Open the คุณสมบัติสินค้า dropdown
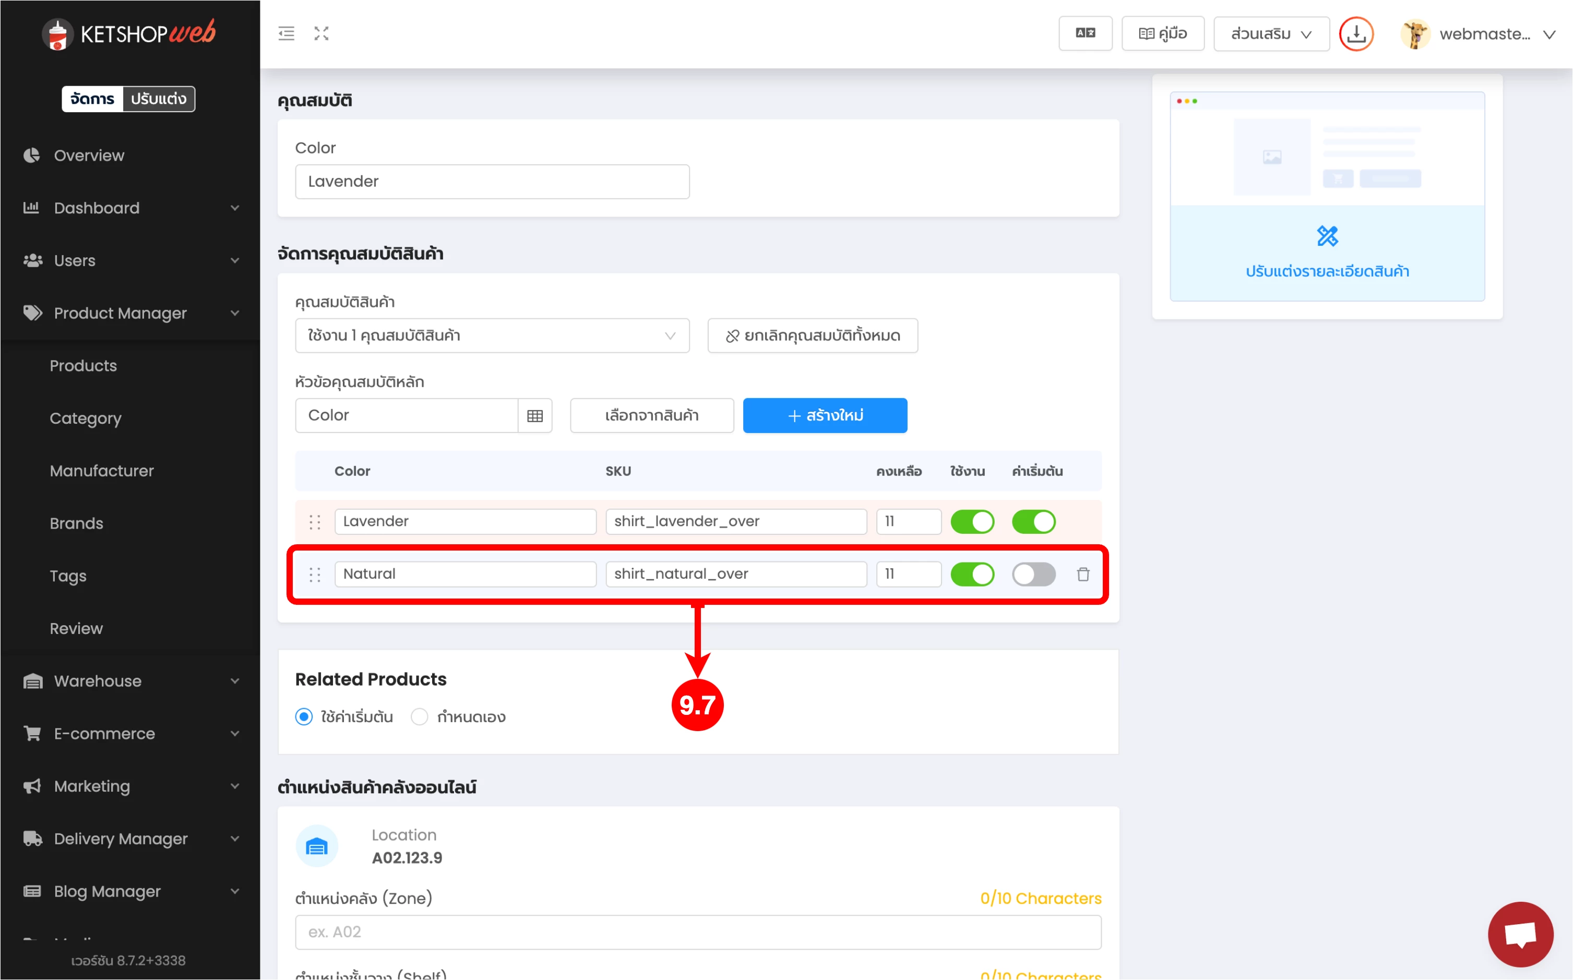The image size is (1573, 980). (x=492, y=336)
